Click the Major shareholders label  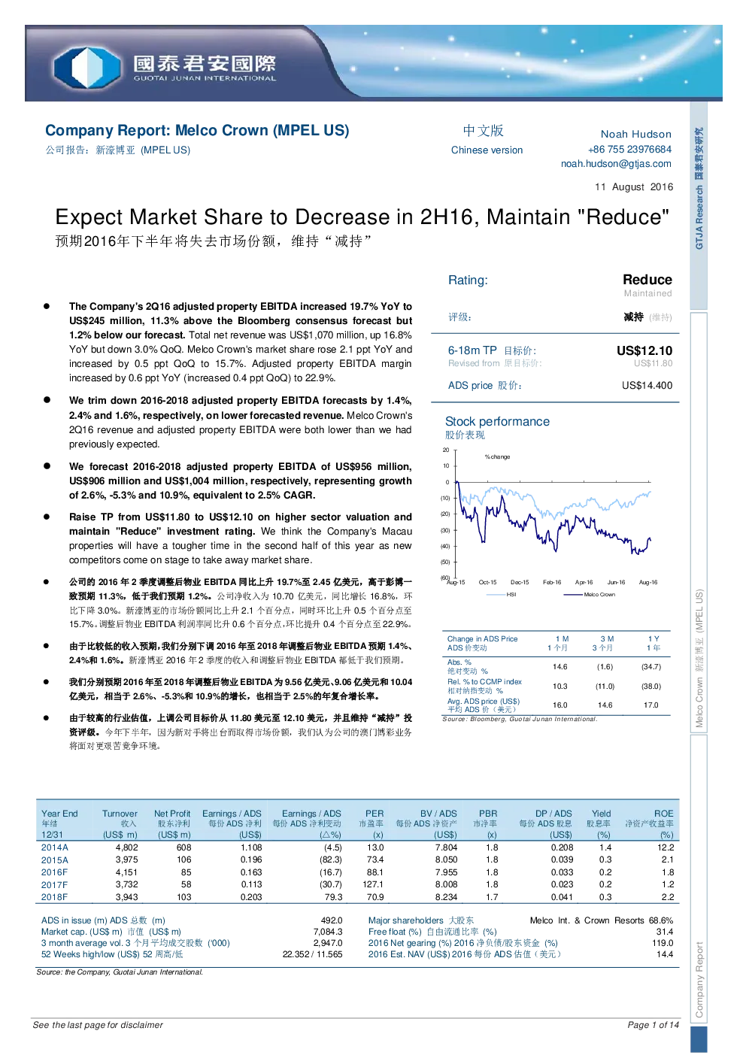coord(421,920)
